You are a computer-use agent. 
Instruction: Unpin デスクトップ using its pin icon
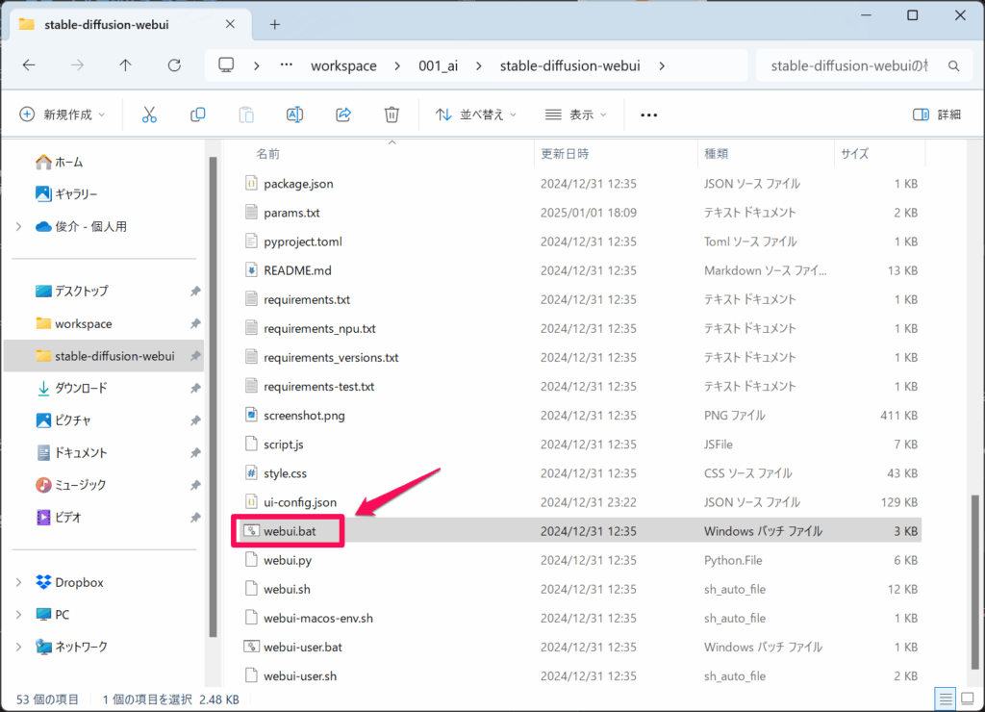(x=195, y=291)
